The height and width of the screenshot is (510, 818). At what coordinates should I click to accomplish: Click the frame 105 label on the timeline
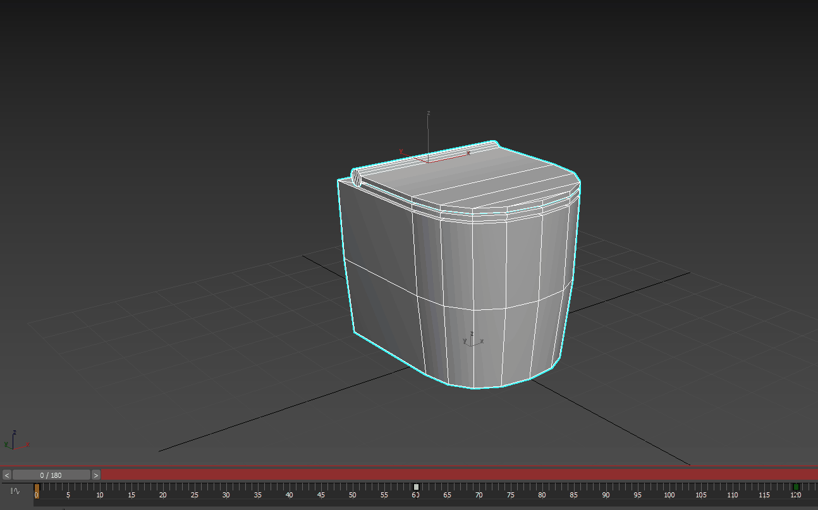click(701, 496)
